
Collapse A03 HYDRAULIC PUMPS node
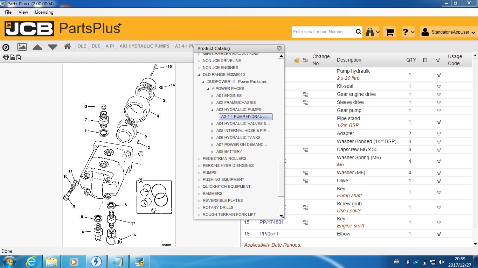coord(213,110)
